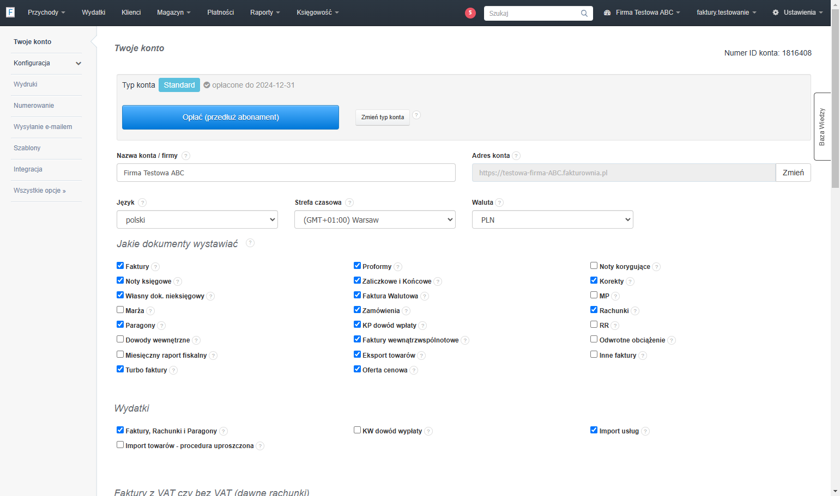The height and width of the screenshot is (496, 840).
Task: Expand Konfiguracja in the sidebar
Action: pyautogui.click(x=46, y=63)
